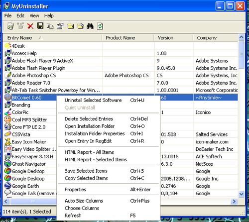Click the Cool MP3 Splitter smiley icon
The width and height of the screenshot is (249, 222).
[7, 119]
